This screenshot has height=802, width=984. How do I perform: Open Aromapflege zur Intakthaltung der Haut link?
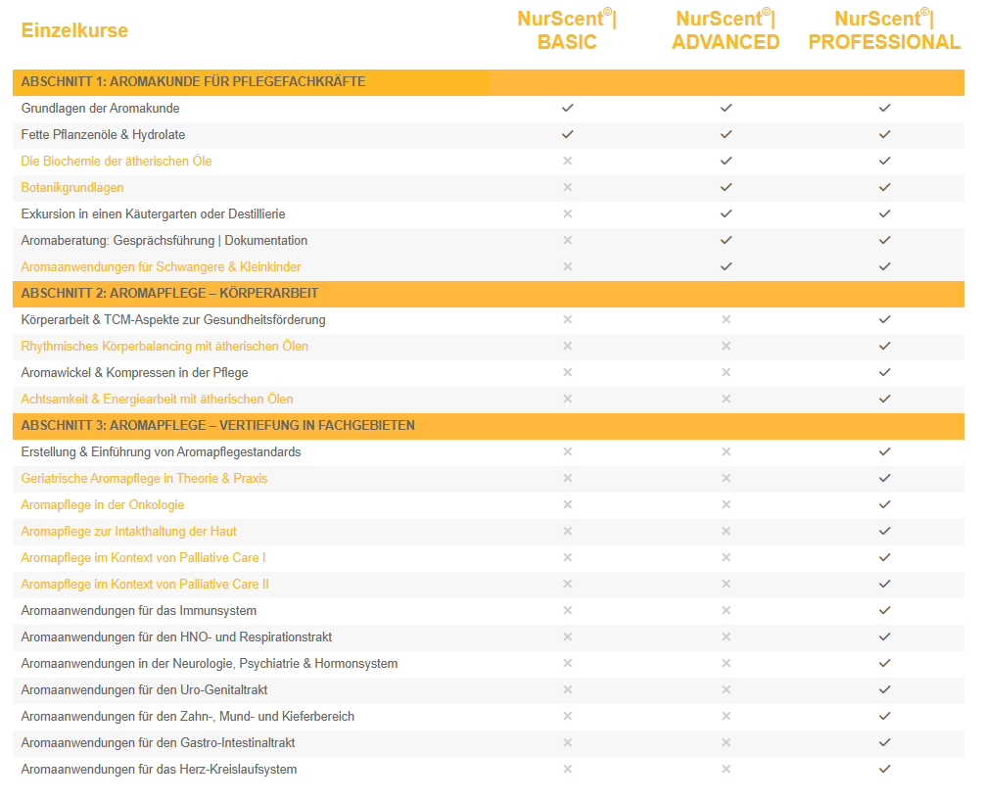pyautogui.click(x=128, y=531)
